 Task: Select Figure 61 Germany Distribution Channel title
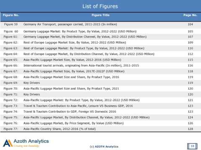click(x=85, y=37)
